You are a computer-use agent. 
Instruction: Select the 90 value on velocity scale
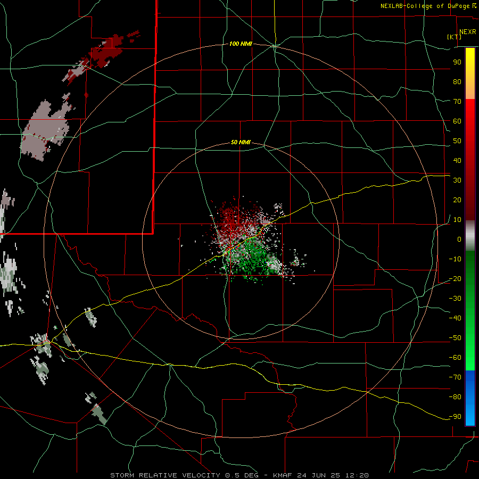pyautogui.click(x=457, y=62)
